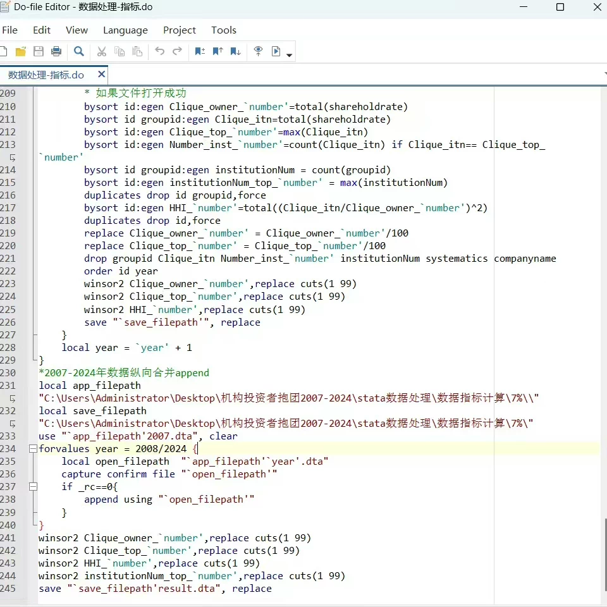Screen dimensions: 607x607
Task: Toggle bookmark on the current line
Action: [200, 51]
